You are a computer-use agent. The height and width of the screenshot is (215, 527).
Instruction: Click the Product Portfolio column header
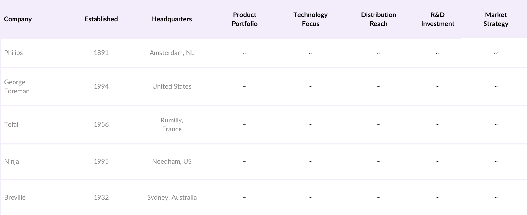click(x=244, y=19)
